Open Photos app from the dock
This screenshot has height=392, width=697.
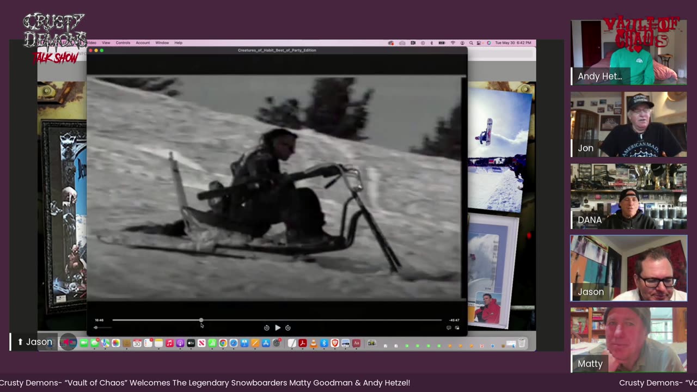pyautogui.click(x=115, y=343)
